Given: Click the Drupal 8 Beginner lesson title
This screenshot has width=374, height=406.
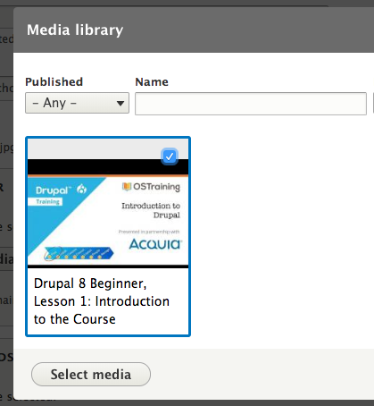Looking at the screenshot, I should point(102,301).
